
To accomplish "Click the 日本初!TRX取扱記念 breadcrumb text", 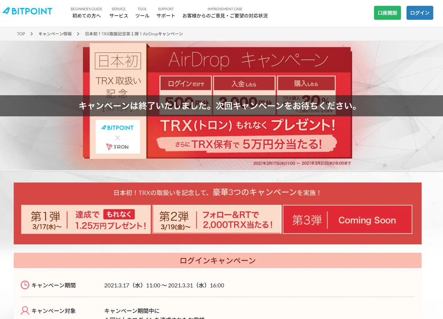I will tap(134, 34).
